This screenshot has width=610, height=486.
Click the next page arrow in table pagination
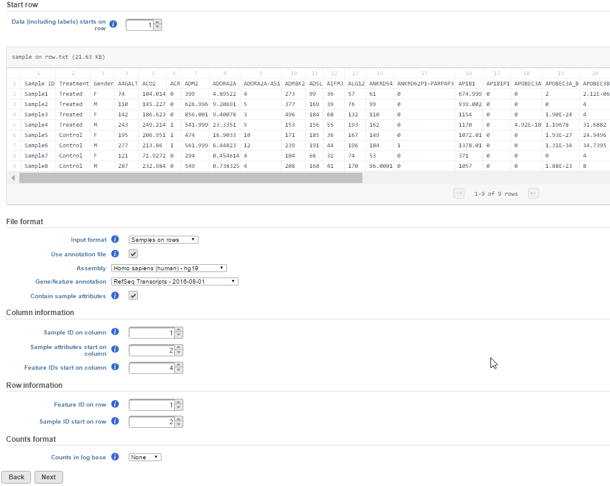click(x=533, y=194)
